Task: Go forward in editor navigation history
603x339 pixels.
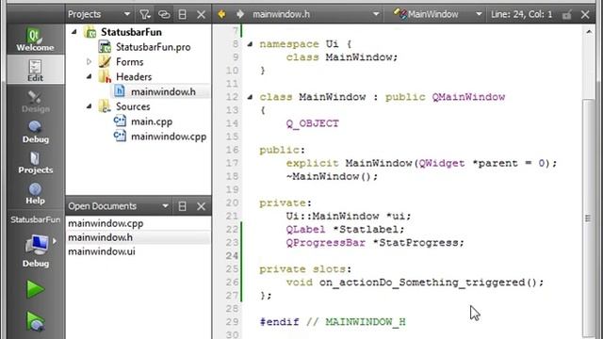Action: coord(240,14)
